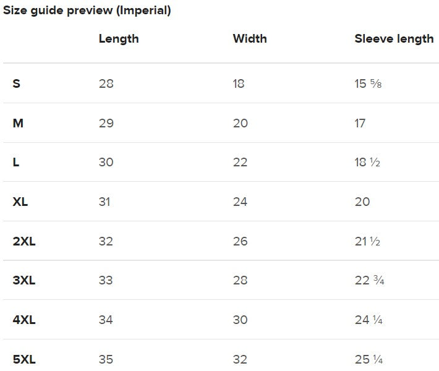
Task: Click the 15 ⅝ sleeve length value
Action: click(368, 83)
